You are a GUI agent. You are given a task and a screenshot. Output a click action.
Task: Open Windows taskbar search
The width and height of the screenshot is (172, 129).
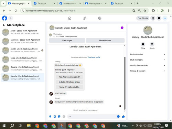pos(12,126)
